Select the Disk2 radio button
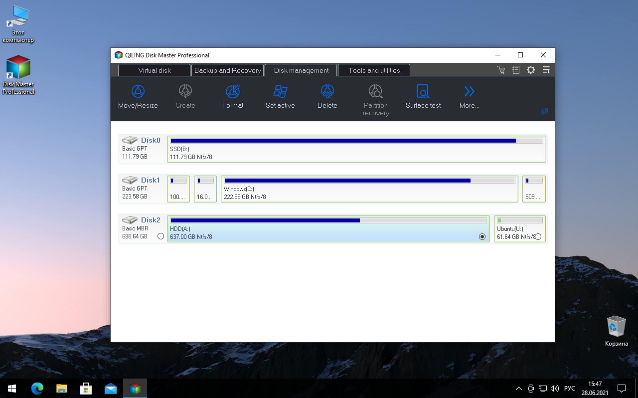Screen dimensions: 638x398 click(160, 236)
